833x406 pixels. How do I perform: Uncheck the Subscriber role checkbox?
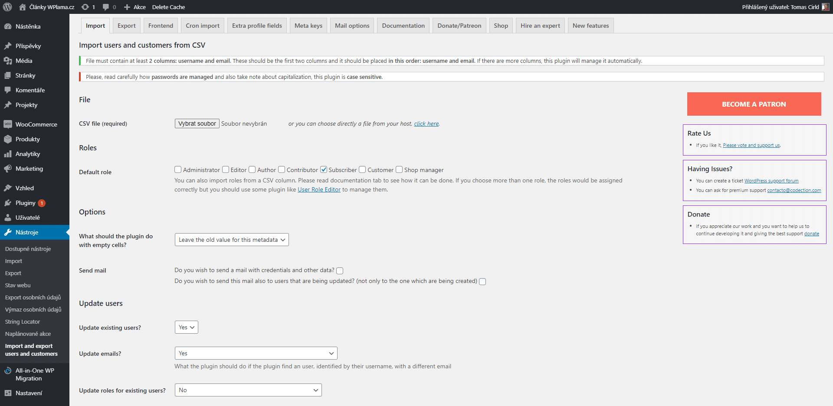point(324,169)
